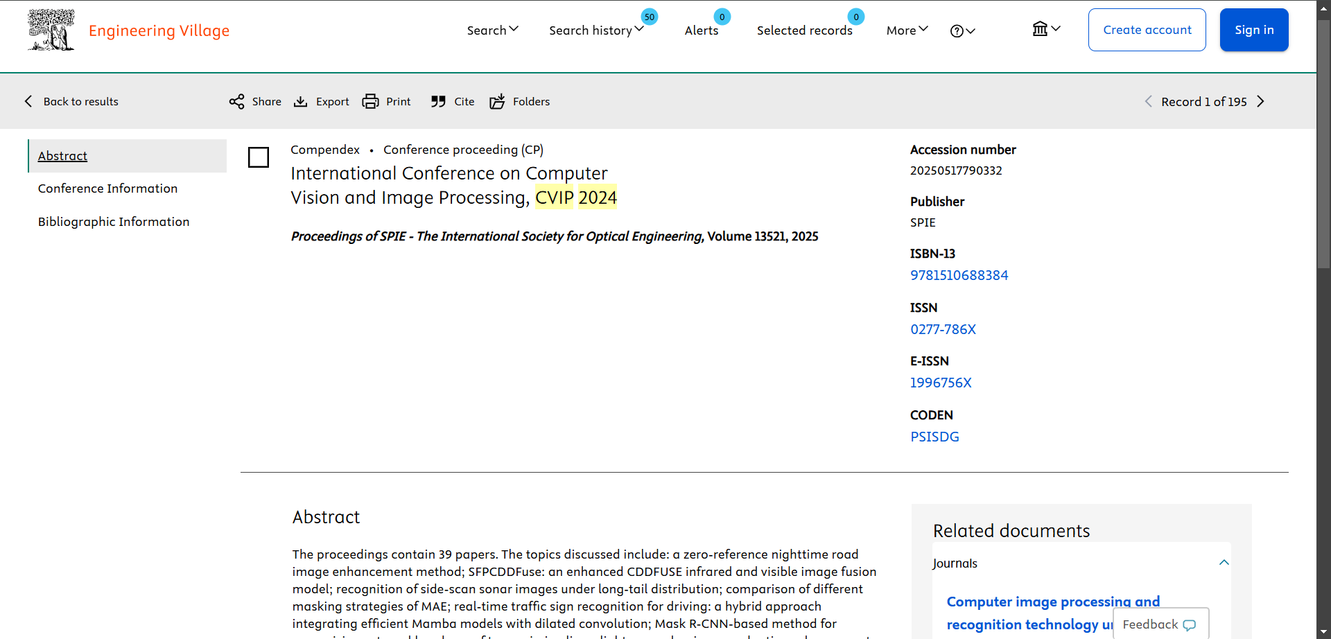The height and width of the screenshot is (639, 1331).
Task: Click the Export download icon
Action: coord(301,102)
